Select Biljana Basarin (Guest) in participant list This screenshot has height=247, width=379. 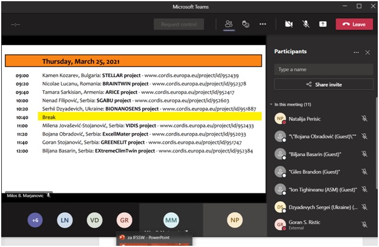[x=314, y=154]
